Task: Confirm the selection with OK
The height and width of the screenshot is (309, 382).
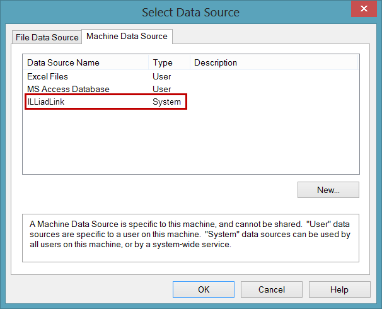Action: coord(204,289)
